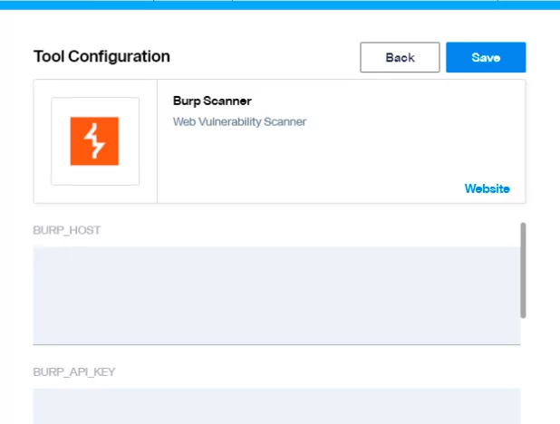Go back with the Back button
This screenshot has width=560, height=424.
[400, 57]
